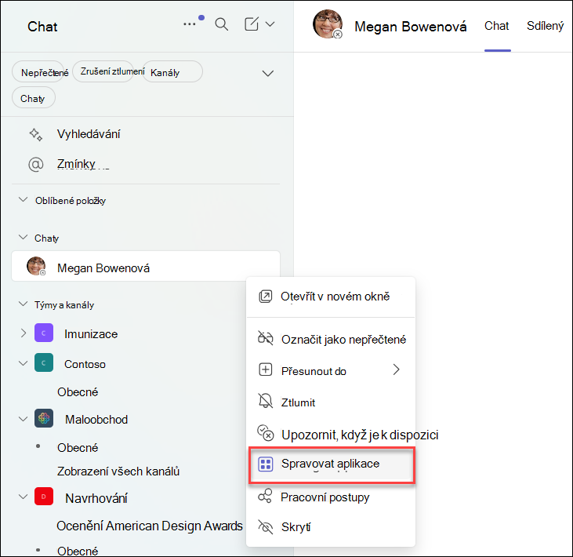Screen dimensions: 573x557
Task: Select Pracovní postupy menu item
Action: 331,497
